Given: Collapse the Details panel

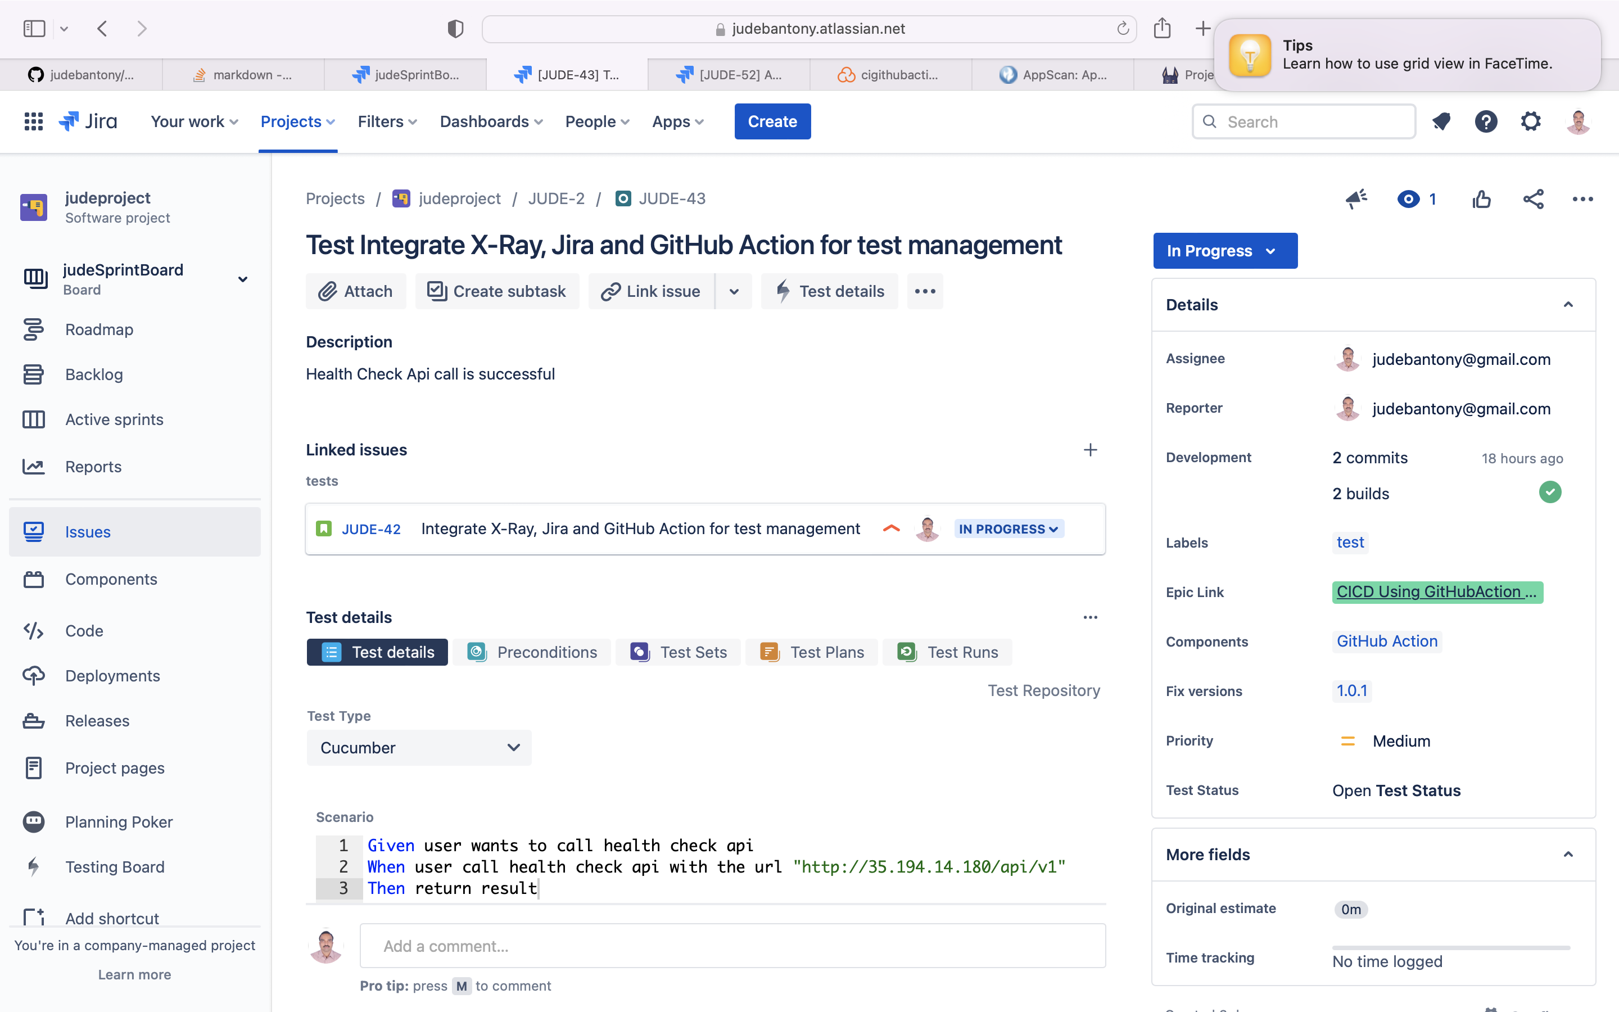Looking at the screenshot, I should (1567, 305).
